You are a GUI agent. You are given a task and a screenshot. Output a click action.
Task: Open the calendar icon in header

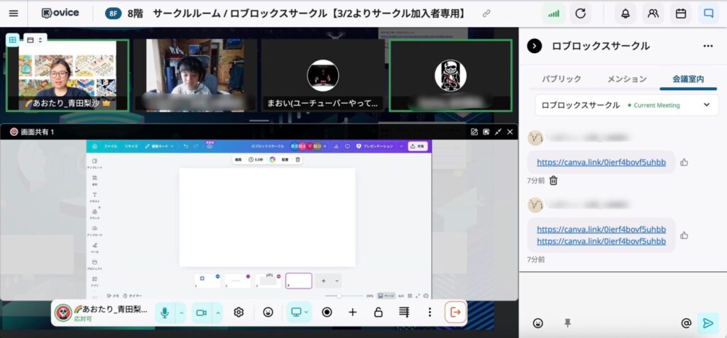pyautogui.click(x=680, y=13)
